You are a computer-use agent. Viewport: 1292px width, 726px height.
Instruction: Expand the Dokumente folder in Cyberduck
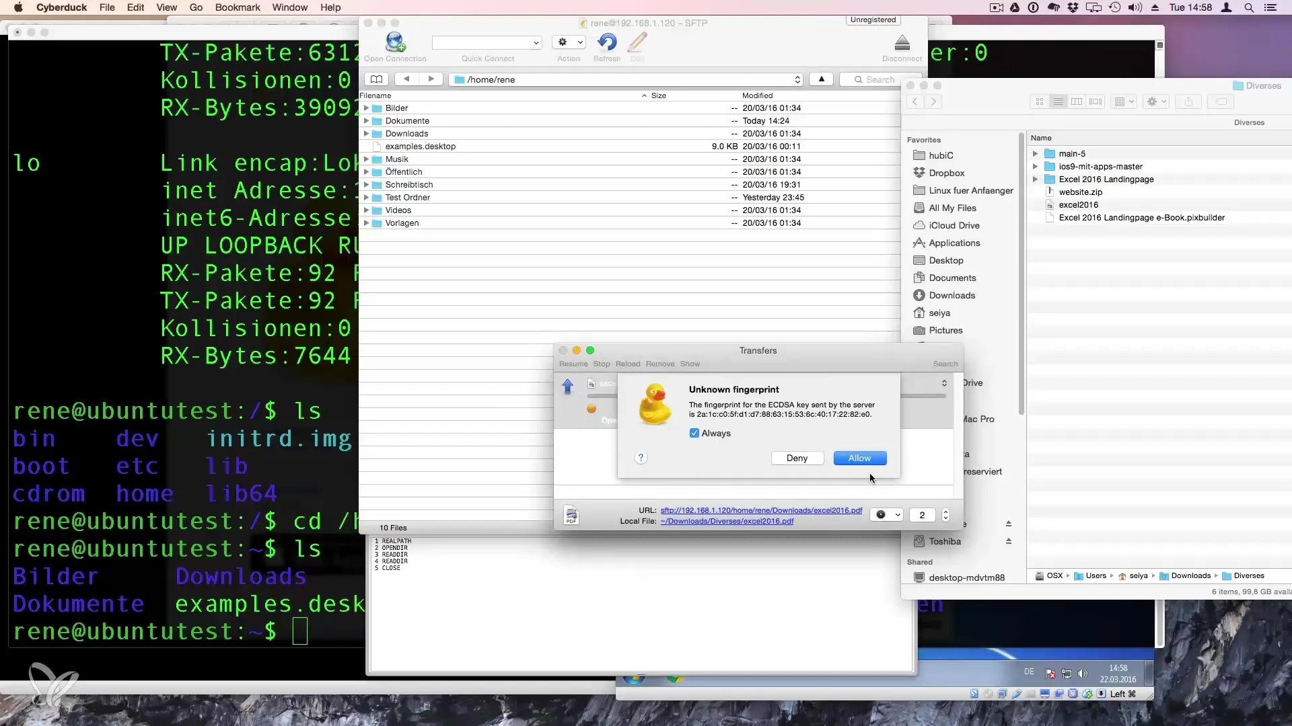click(366, 121)
